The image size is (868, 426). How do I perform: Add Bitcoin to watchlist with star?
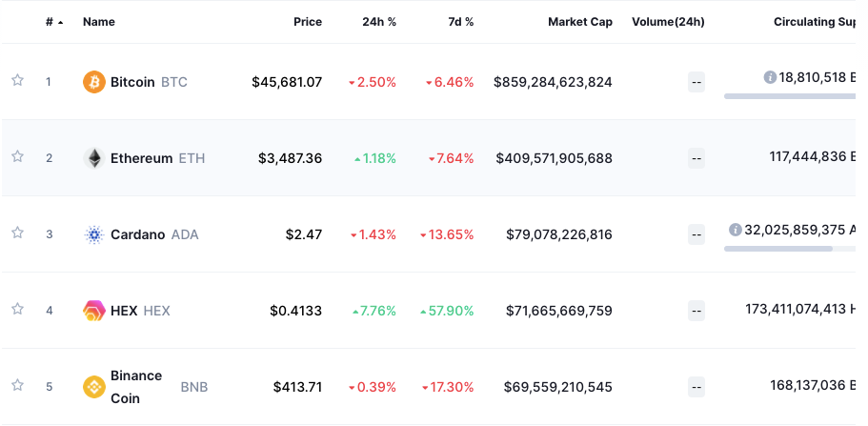coord(17,81)
